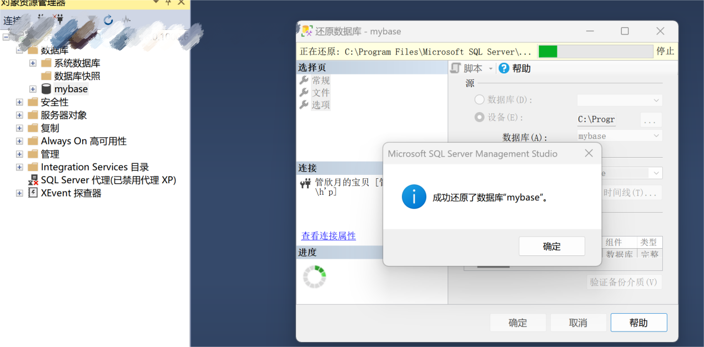Screen dimensions: 704x347
Task: Click the 正在还原 status path text
Action: tap(416, 52)
